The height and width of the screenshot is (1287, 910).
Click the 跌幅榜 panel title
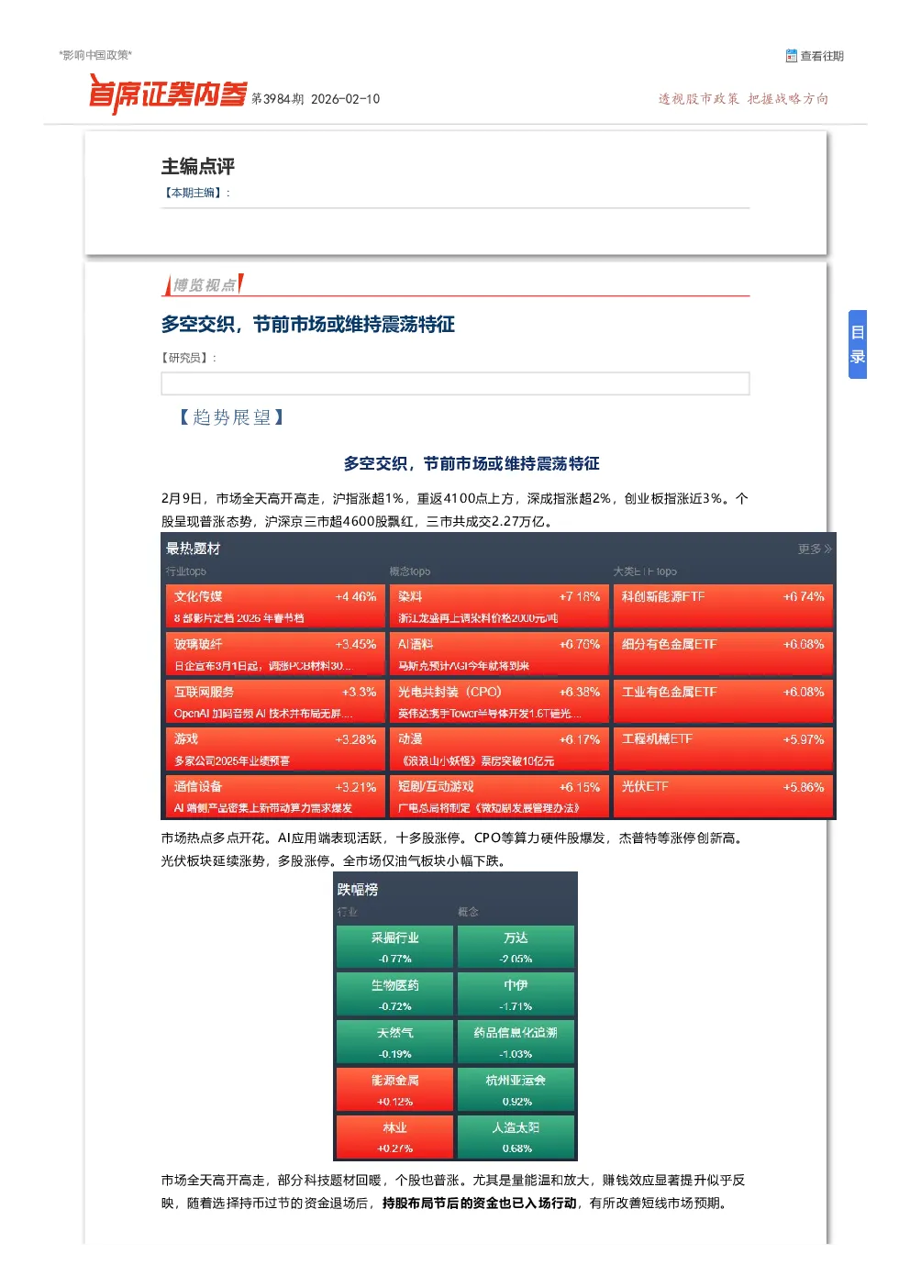(358, 890)
